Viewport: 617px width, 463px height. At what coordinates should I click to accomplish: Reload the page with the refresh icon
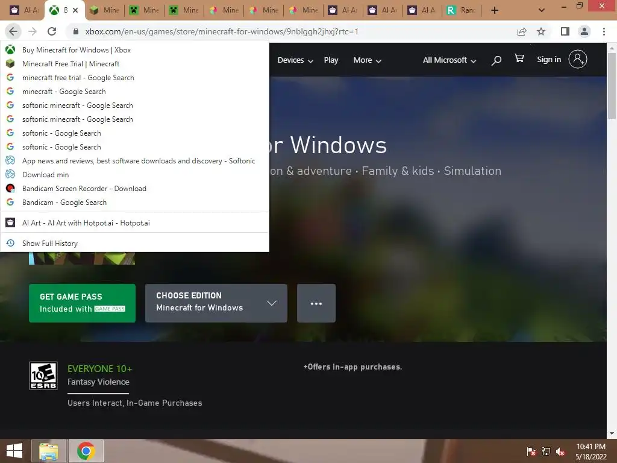click(52, 31)
